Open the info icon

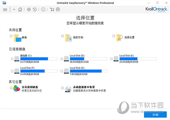click(43, 9)
